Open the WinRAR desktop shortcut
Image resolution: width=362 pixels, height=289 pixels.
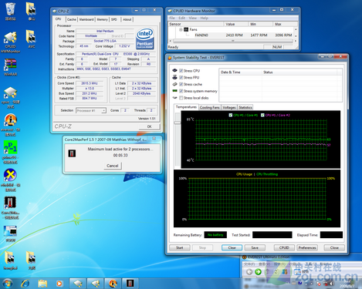tap(10, 67)
